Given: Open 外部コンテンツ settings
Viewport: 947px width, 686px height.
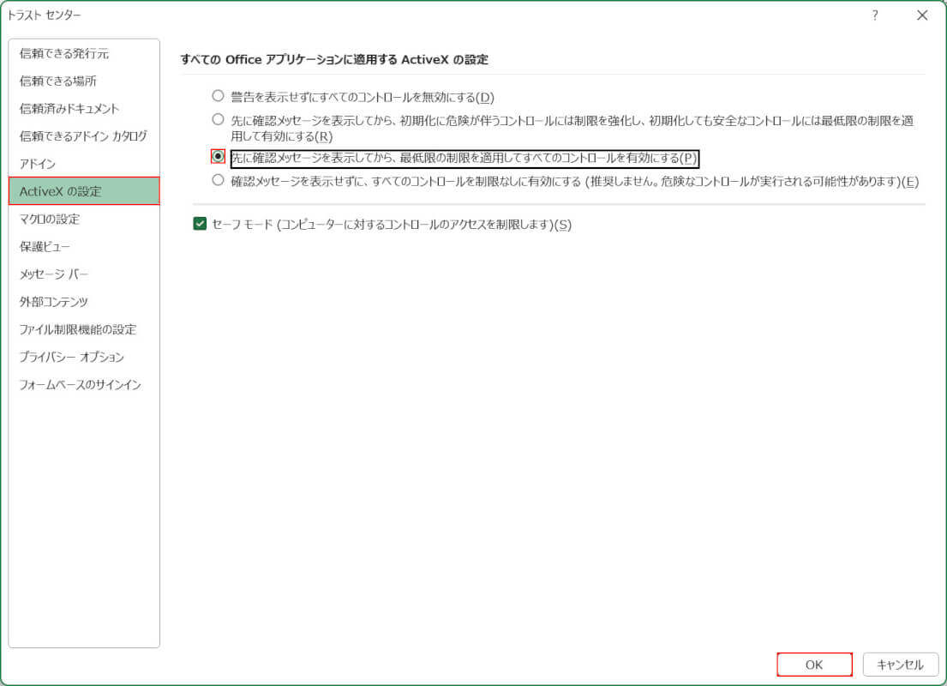Looking at the screenshot, I should [x=54, y=302].
